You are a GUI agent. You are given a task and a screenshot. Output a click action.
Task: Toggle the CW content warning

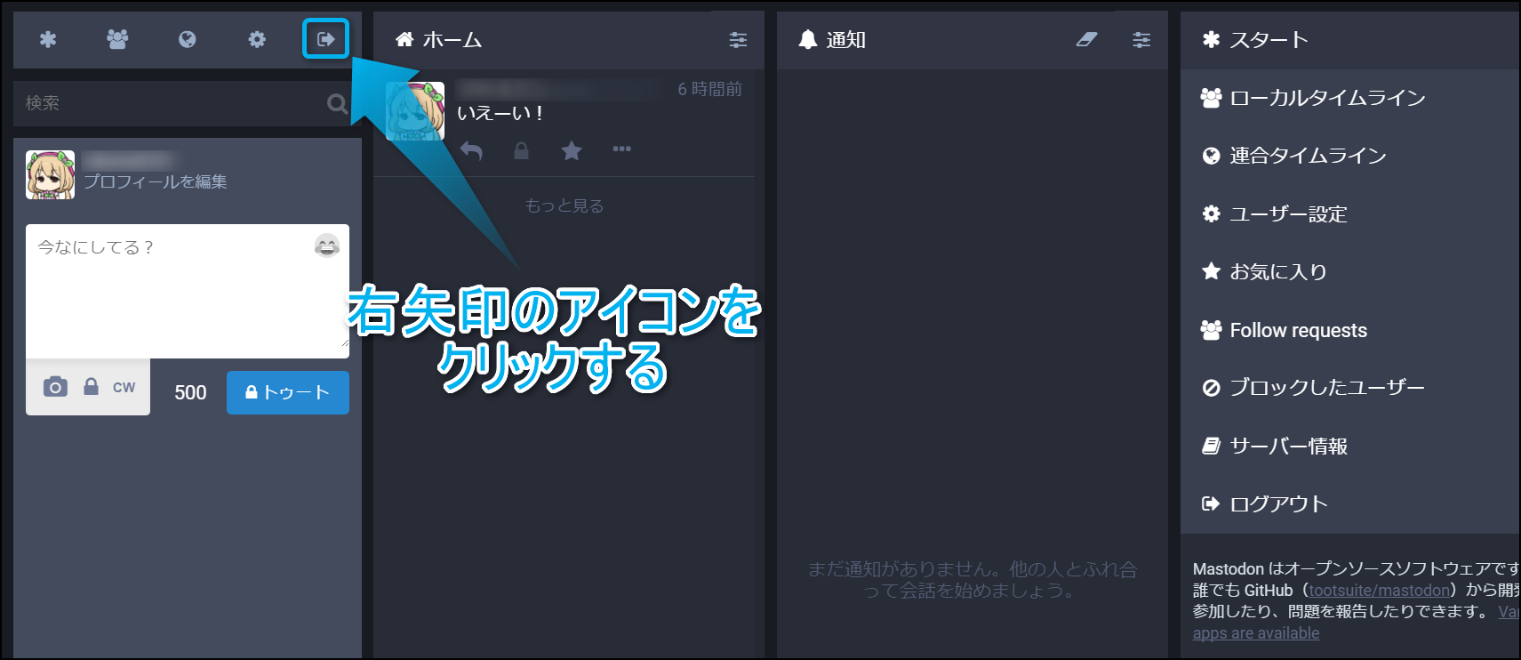click(x=124, y=388)
